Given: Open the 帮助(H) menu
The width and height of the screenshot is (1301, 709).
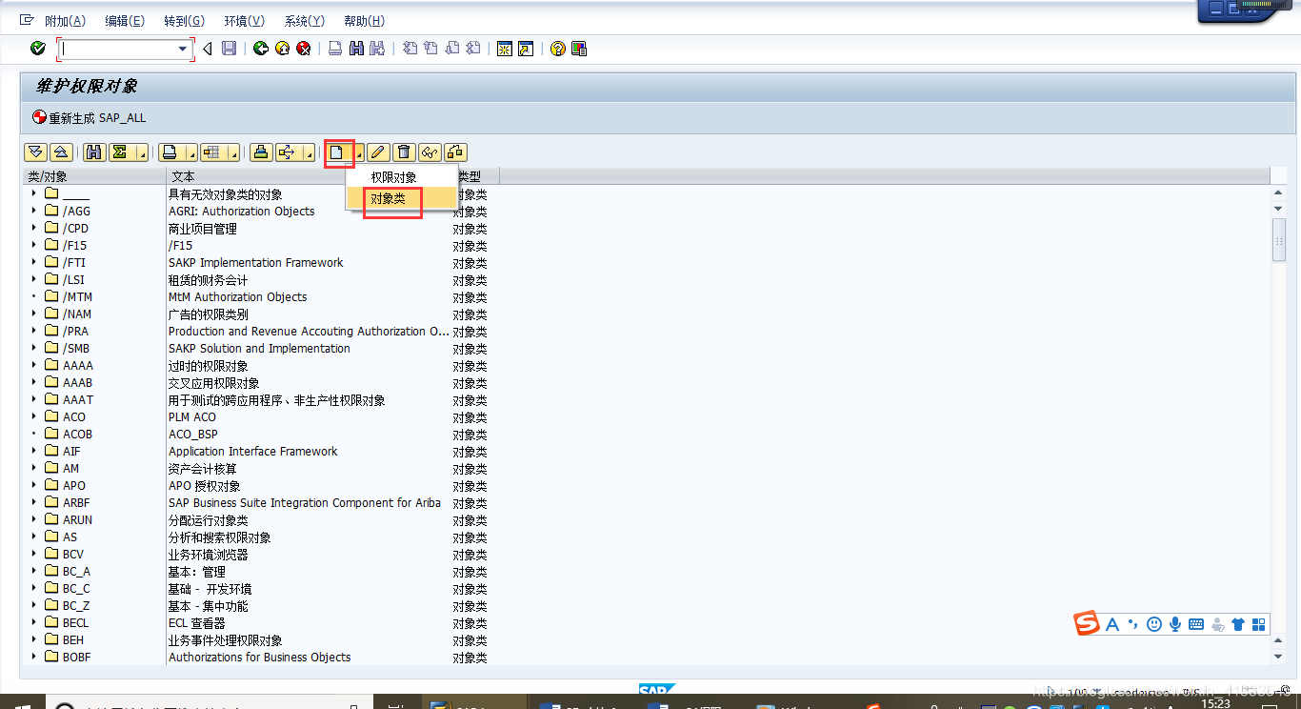Looking at the screenshot, I should [364, 21].
